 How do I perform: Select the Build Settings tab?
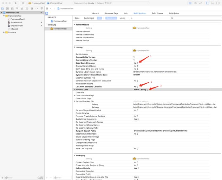coord(140,13)
